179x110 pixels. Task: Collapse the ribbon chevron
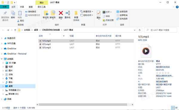[x=174, y=7]
